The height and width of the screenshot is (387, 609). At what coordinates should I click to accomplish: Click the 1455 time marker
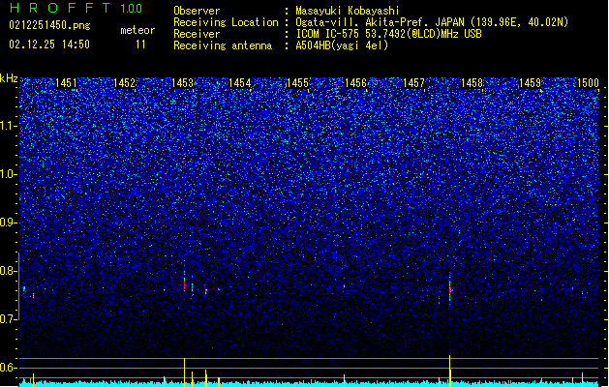297,83
